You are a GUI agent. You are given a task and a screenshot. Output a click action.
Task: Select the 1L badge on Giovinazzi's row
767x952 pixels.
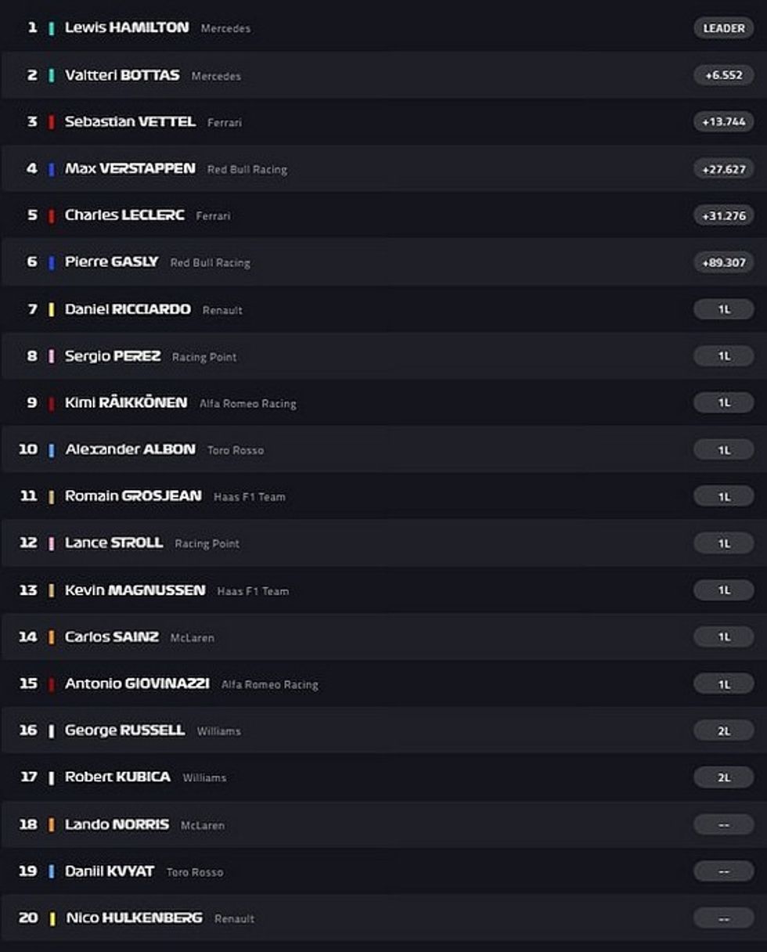tap(723, 683)
